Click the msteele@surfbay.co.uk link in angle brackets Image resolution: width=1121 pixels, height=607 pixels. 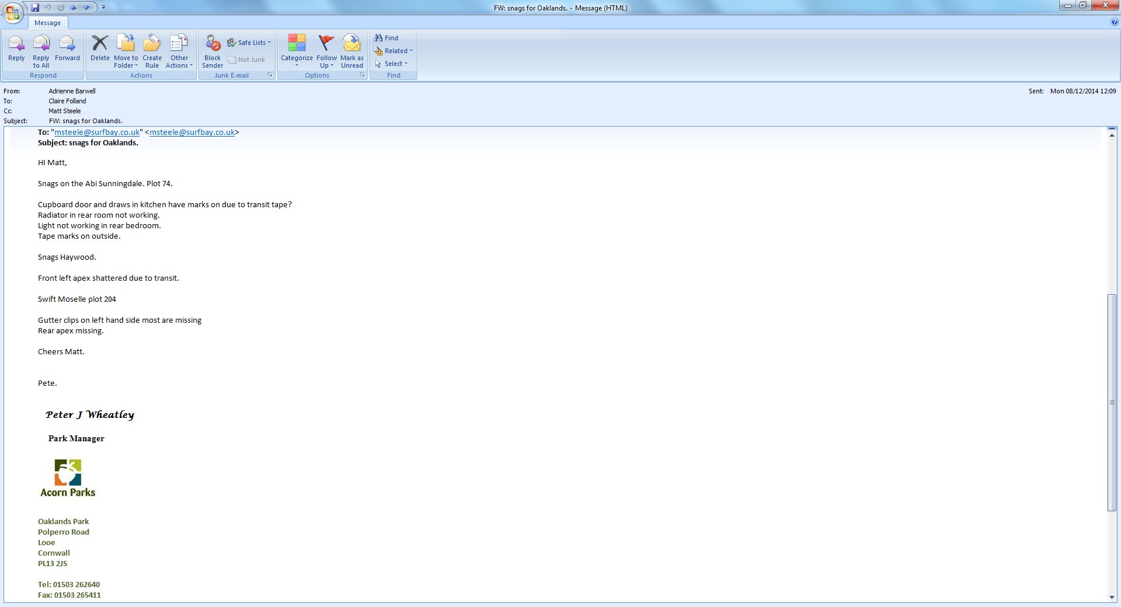(x=192, y=132)
